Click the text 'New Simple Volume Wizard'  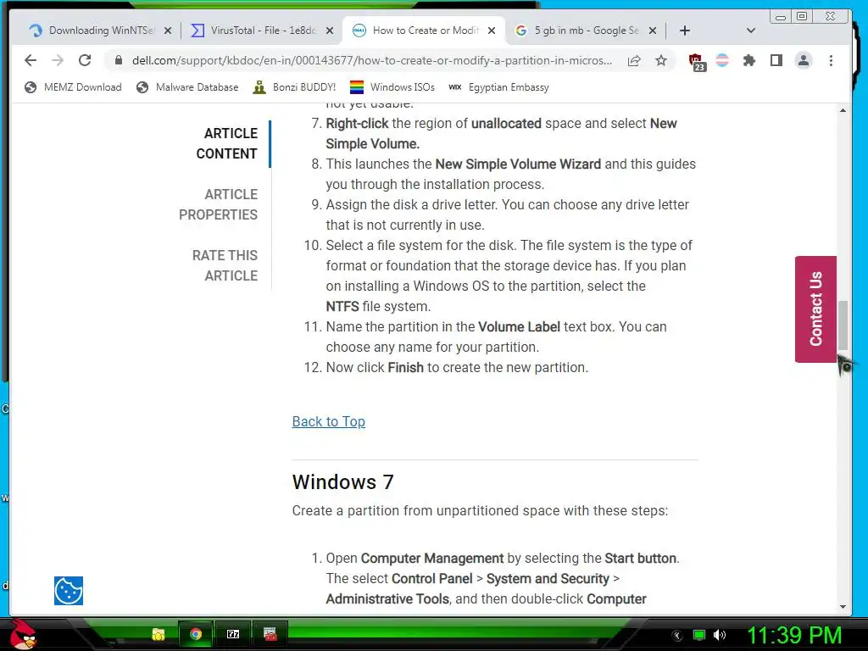[518, 164]
